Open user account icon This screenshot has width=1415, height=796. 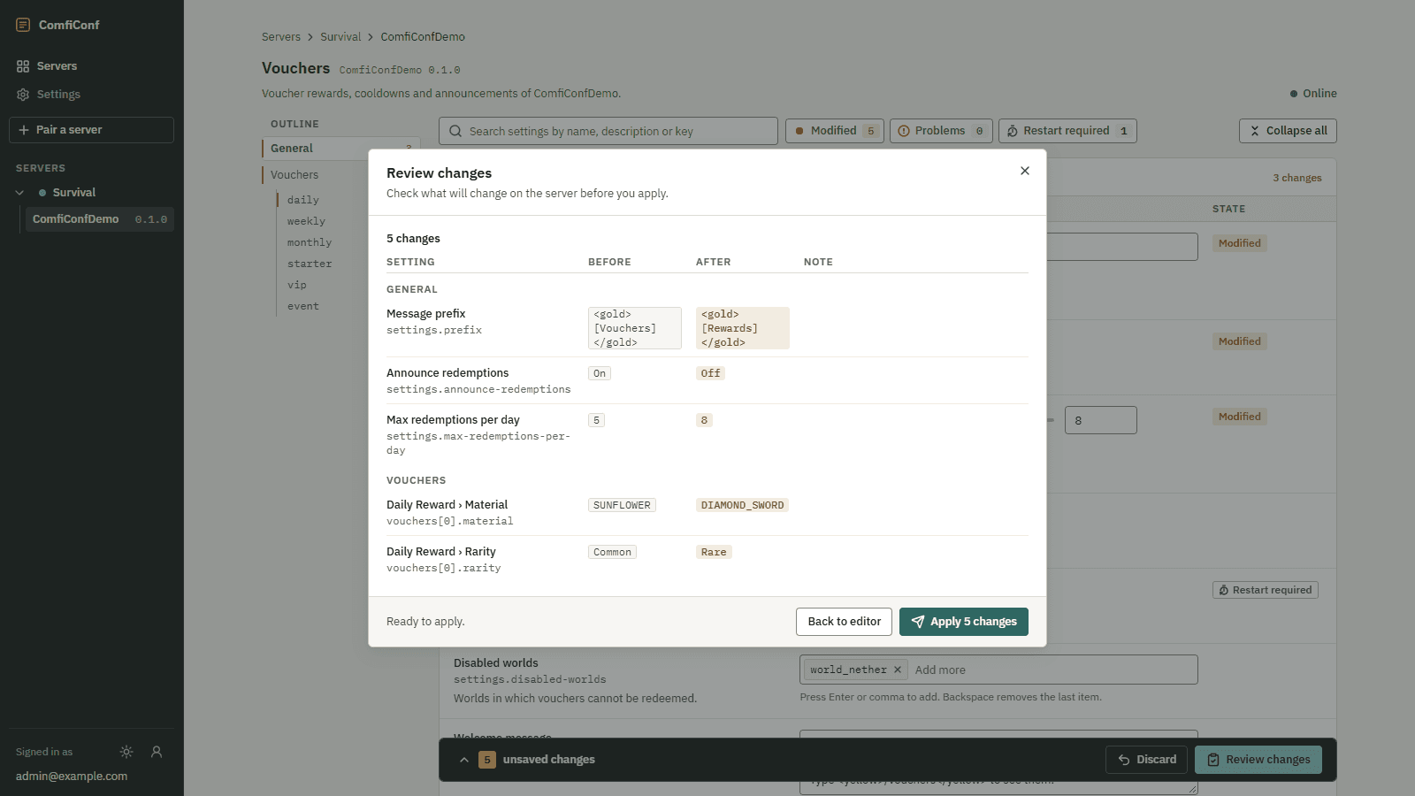[157, 752]
